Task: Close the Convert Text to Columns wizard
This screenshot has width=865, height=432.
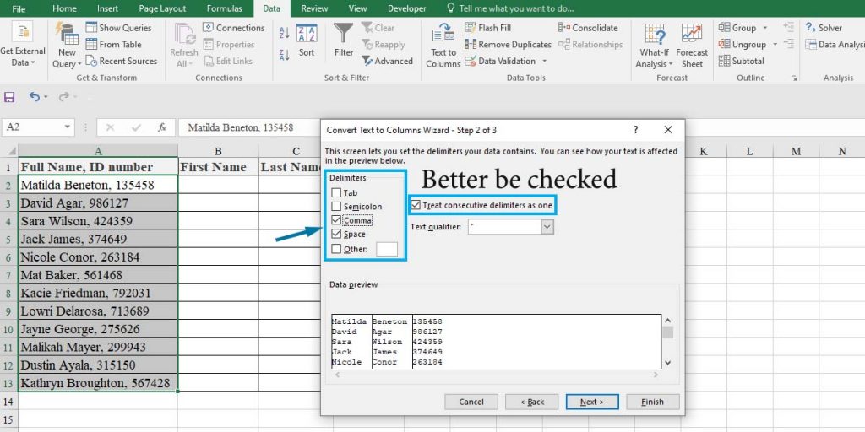Action: click(668, 130)
